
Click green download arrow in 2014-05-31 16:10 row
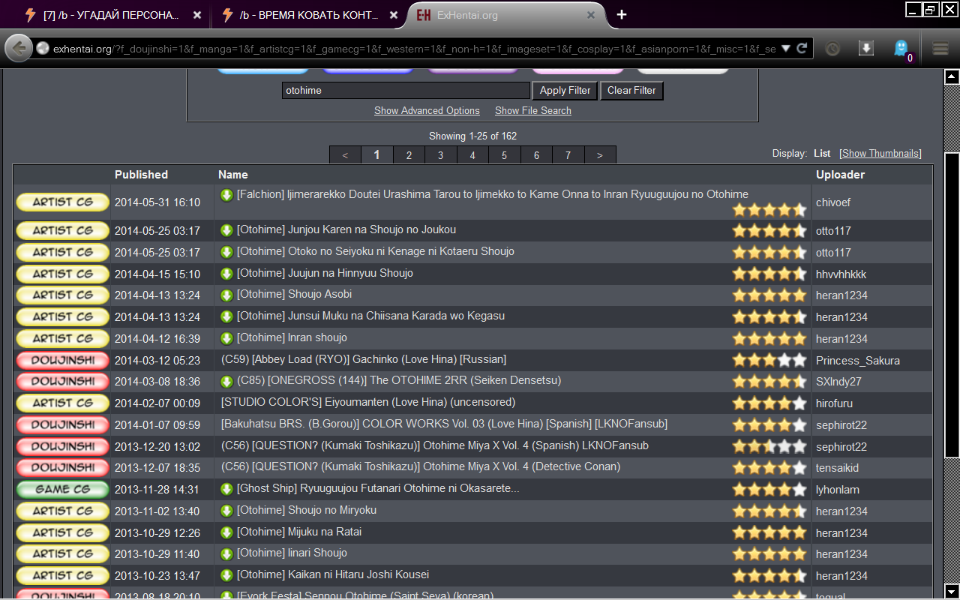point(226,195)
